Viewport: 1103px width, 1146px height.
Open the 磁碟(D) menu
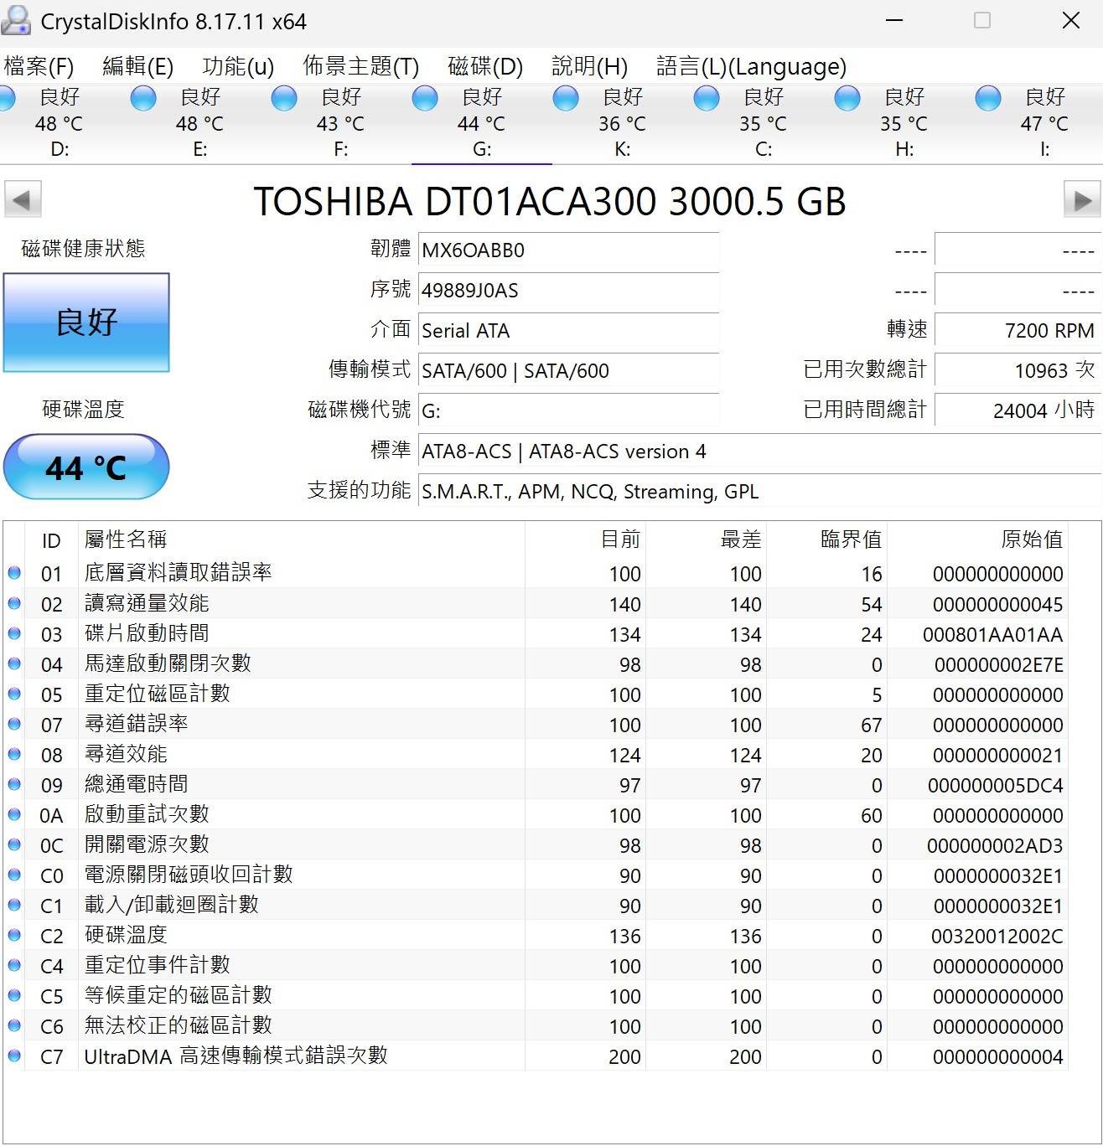(x=485, y=66)
